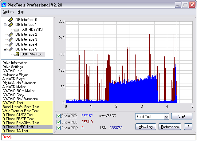Click the IDE Interface 4 chip icon

[x=11, y=44]
